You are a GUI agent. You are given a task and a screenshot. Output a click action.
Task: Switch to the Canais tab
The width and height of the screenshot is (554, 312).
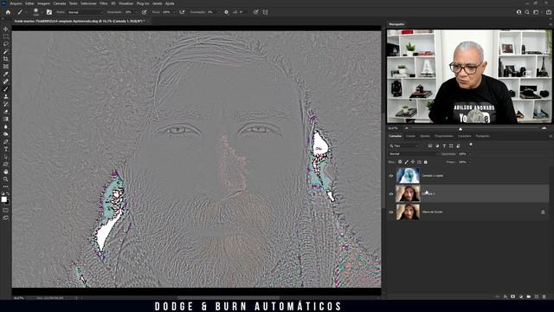pyautogui.click(x=410, y=136)
